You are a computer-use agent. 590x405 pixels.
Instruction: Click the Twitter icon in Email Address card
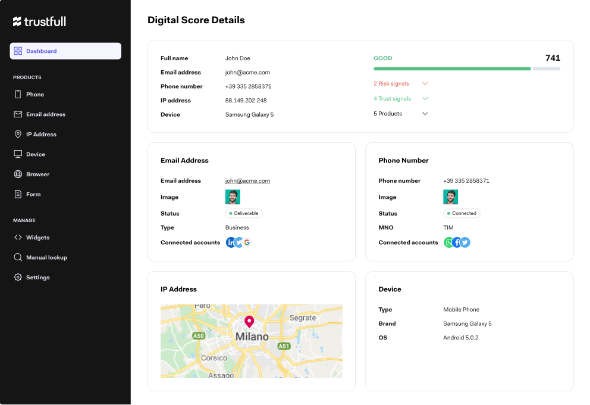[239, 242]
